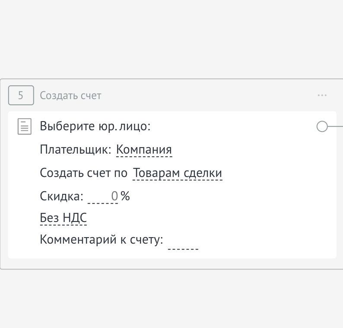
Task: Open the Товарам сделки dropdown
Action: coord(177,174)
